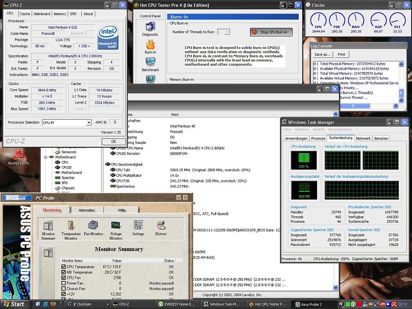Uncheck the +12V monitor item
The width and height of the screenshot is (412, 309).
tap(64, 294)
